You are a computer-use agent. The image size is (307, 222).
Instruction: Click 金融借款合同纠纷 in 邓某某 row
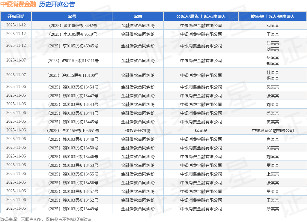(x=138, y=25)
